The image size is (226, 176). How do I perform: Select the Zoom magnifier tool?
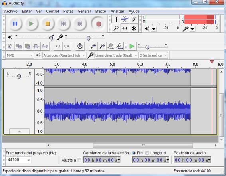tap(116, 28)
